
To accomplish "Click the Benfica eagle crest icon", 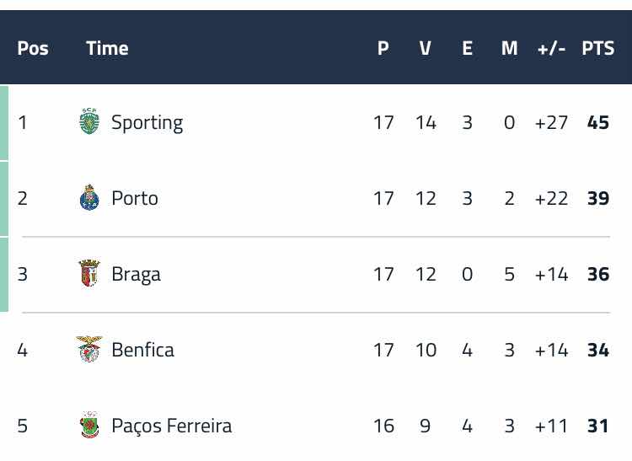I will click(x=89, y=349).
